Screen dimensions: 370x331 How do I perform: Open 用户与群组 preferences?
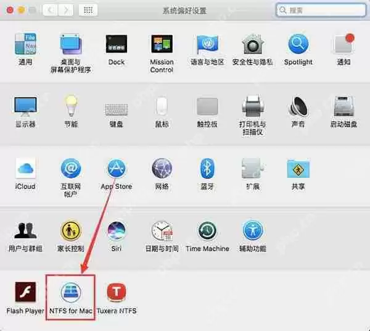pos(25,230)
